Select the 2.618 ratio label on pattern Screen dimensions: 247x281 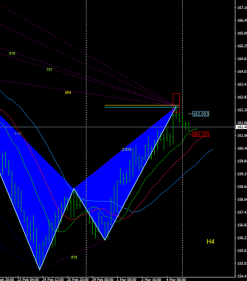[126, 149]
